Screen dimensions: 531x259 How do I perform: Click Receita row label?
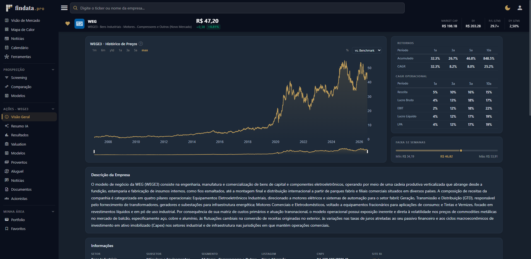tap(402, 92)
